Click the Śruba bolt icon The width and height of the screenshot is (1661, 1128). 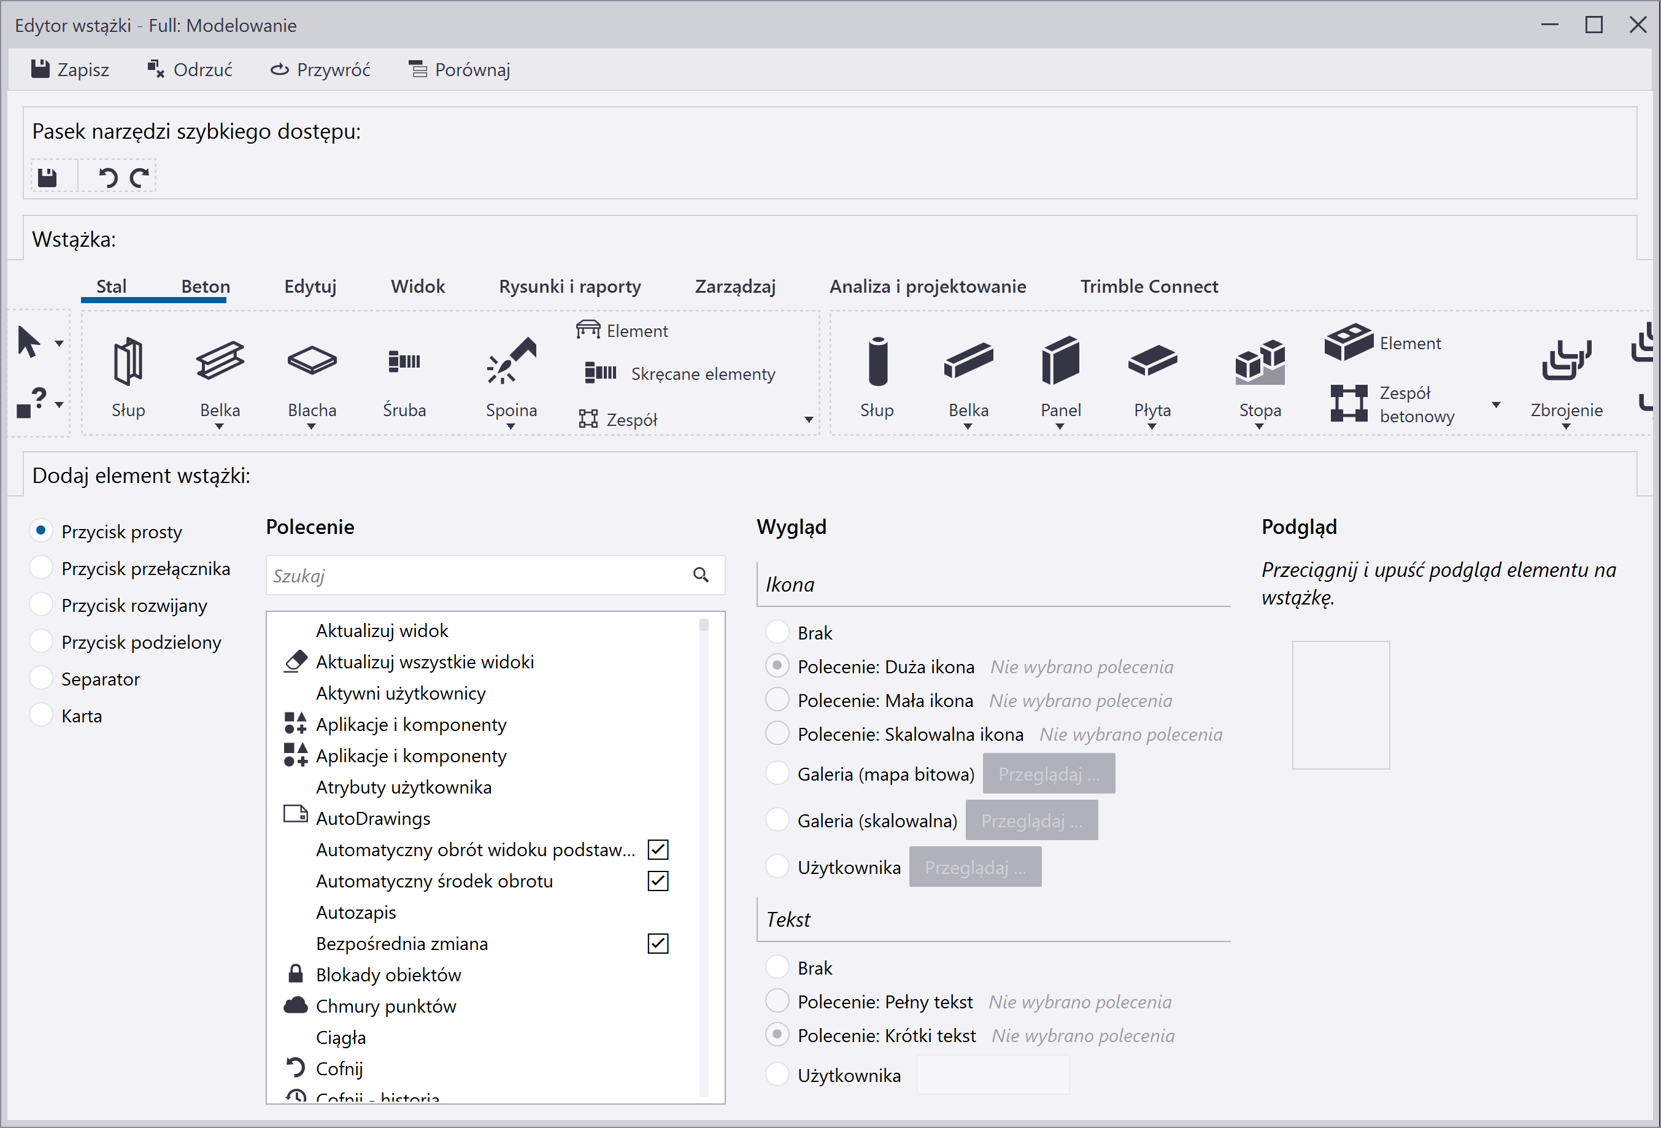[404, 361]
